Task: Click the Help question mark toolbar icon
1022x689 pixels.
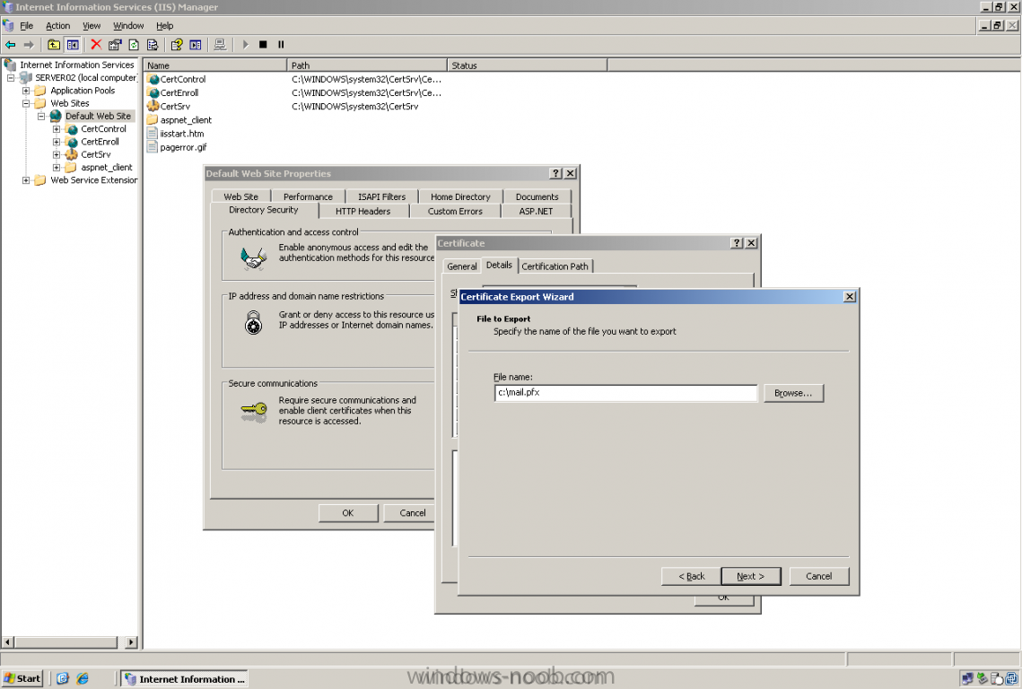Action: [177, 45]
